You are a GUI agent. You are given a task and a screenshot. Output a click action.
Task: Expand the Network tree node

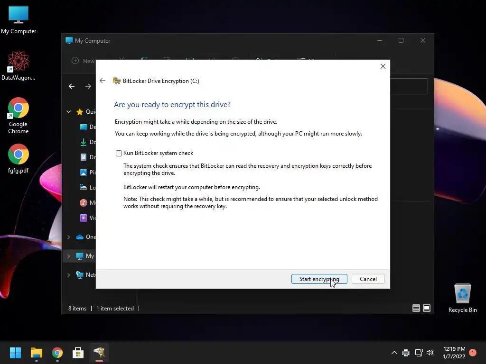(68, 275)
